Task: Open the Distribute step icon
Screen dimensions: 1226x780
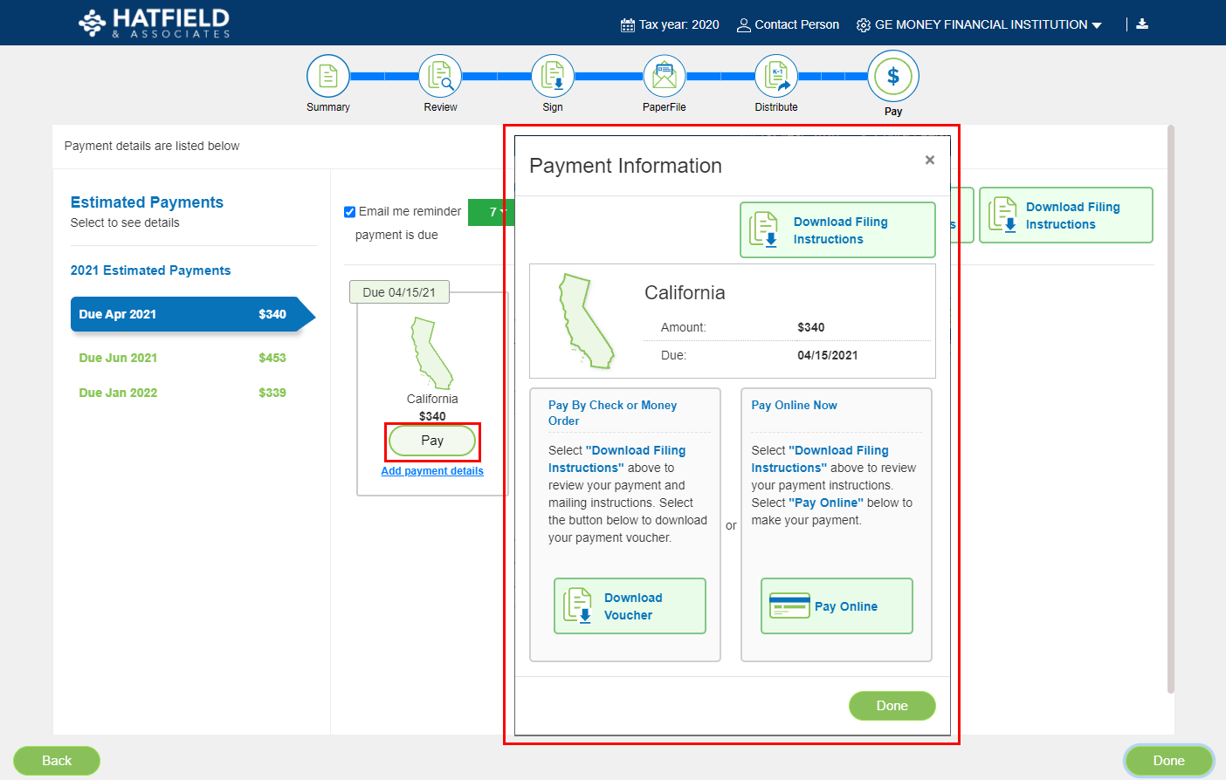Action: [x=776, y=77]
